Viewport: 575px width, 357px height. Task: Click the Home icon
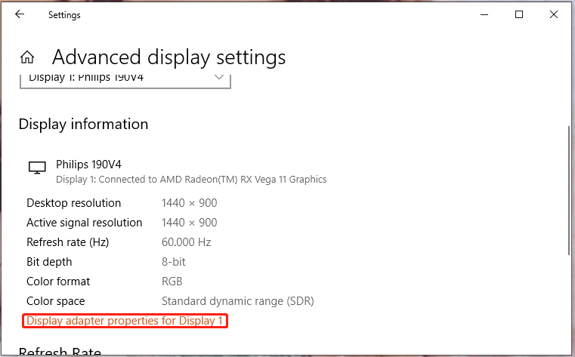(x=27, y=57)
